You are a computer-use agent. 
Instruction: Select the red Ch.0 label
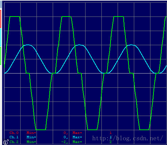(14, 133)
